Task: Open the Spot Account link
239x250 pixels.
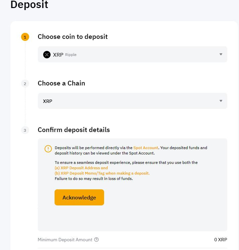Action: (x=146, y=148)
